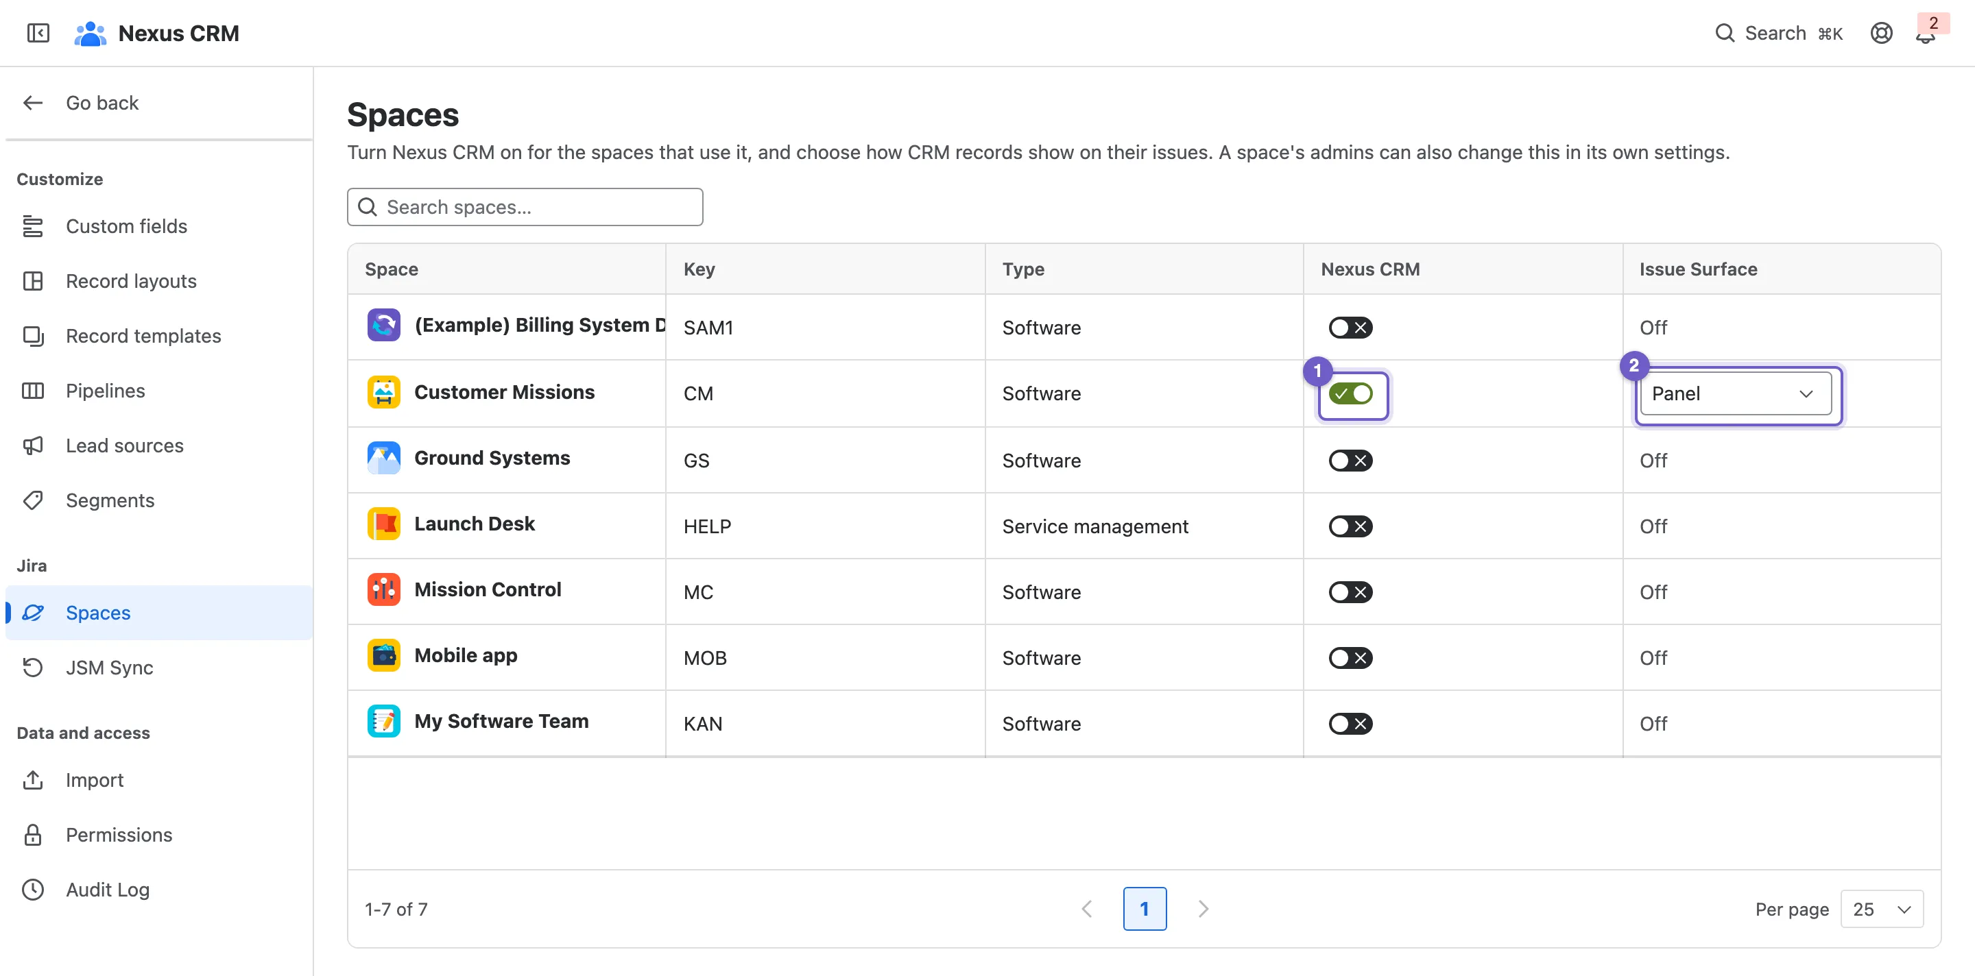Open the Panel issue surface dropdown
Image resolution: width=1975 pixels, height=976 pixels.
click(1736, 394)
